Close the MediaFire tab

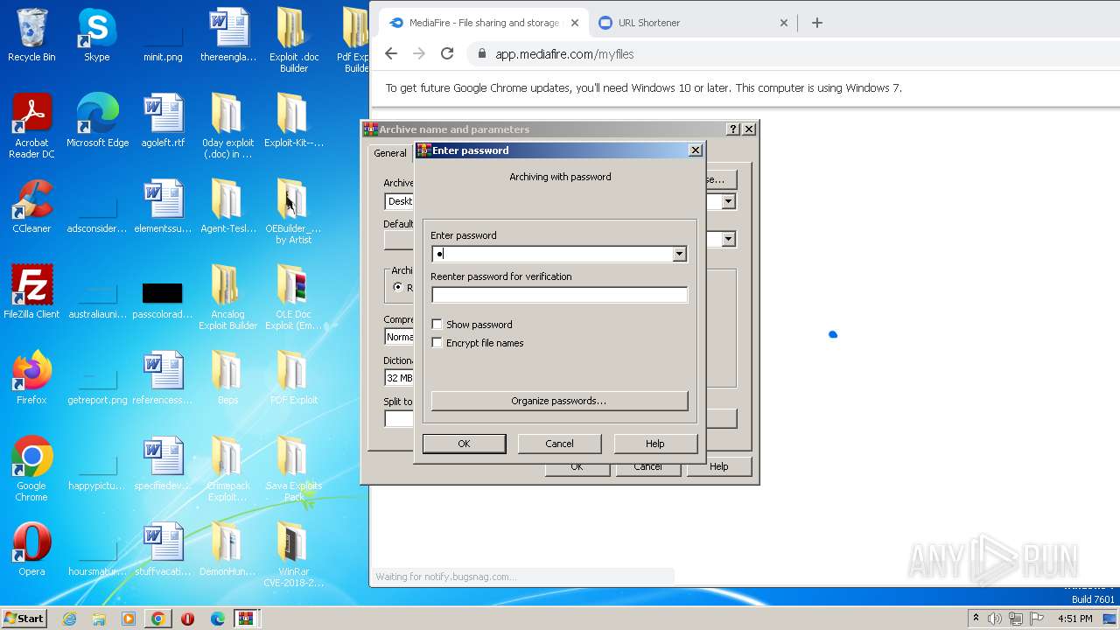click(x=575, y=23)
